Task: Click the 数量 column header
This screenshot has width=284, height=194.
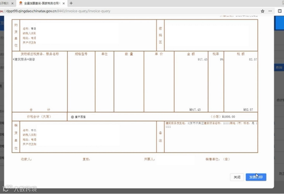Action: coord(129,54)
